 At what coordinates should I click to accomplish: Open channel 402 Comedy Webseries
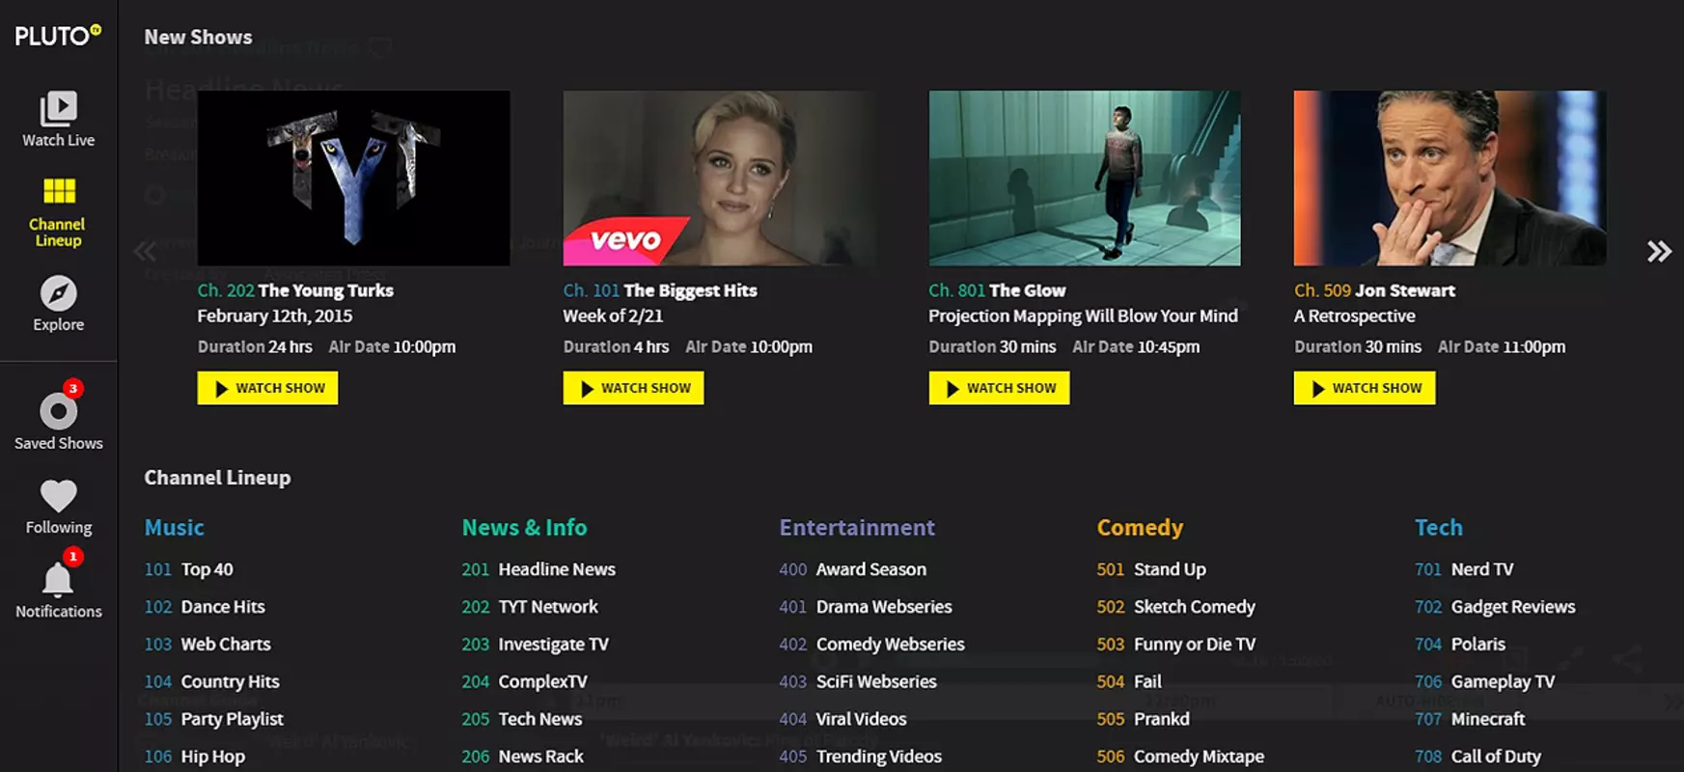click(x=872, y=645)
